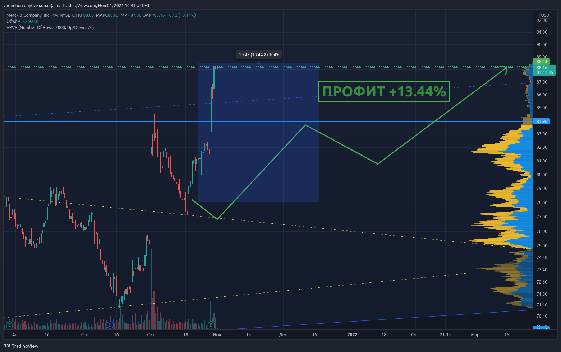561x352 pixels.
Task: Click the 88.16 current price countdown label
Action: pos(544,70)
